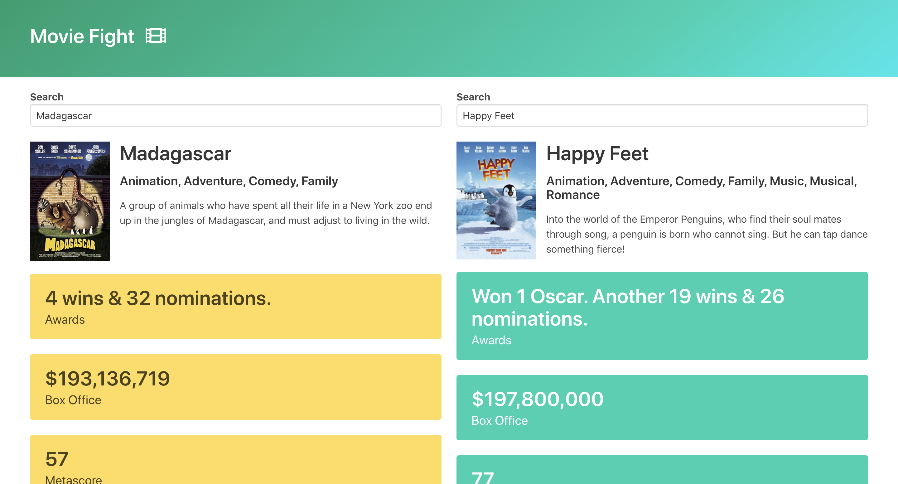This screenshot has width=898, height=484.
Task: Click Madagascar's genre line text
Action: point(229,181)
